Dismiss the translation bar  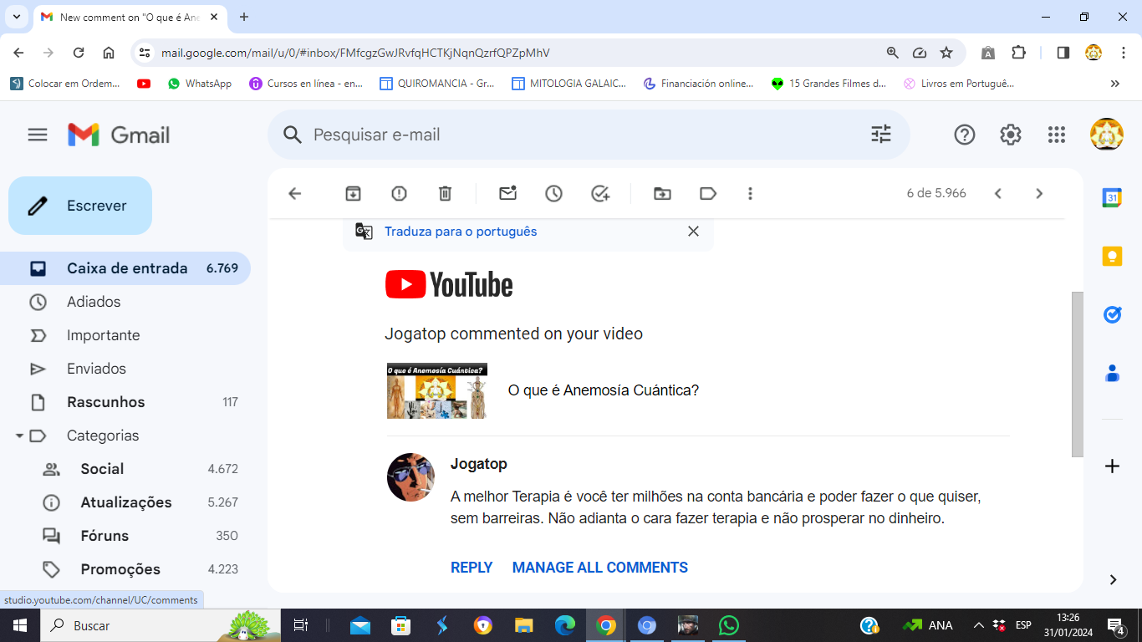[693, 232]
